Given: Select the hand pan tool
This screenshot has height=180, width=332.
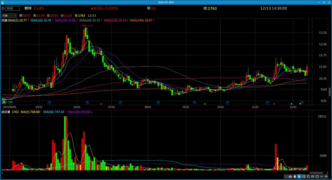Looking at the screenshot, I should [294, 176].
